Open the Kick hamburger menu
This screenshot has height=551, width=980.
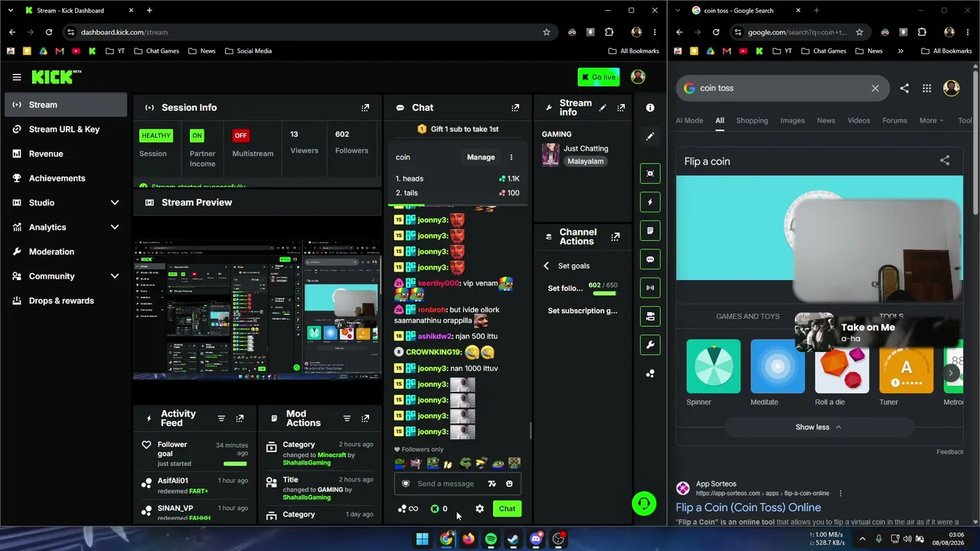click(x=17, y=77)
